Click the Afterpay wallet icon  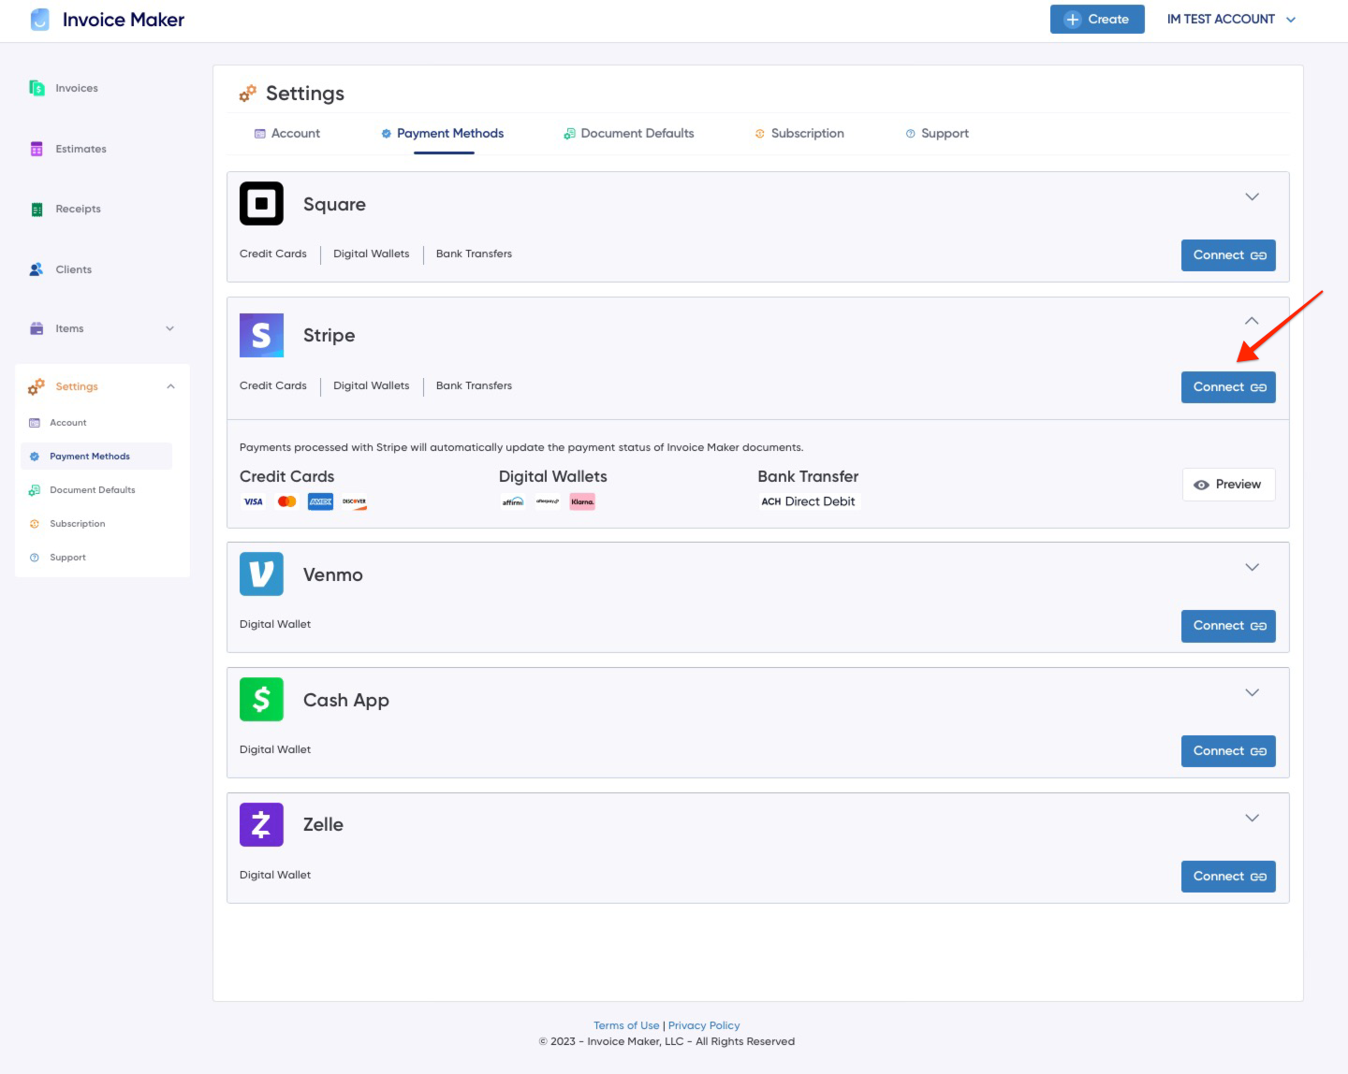click(548, 501)
